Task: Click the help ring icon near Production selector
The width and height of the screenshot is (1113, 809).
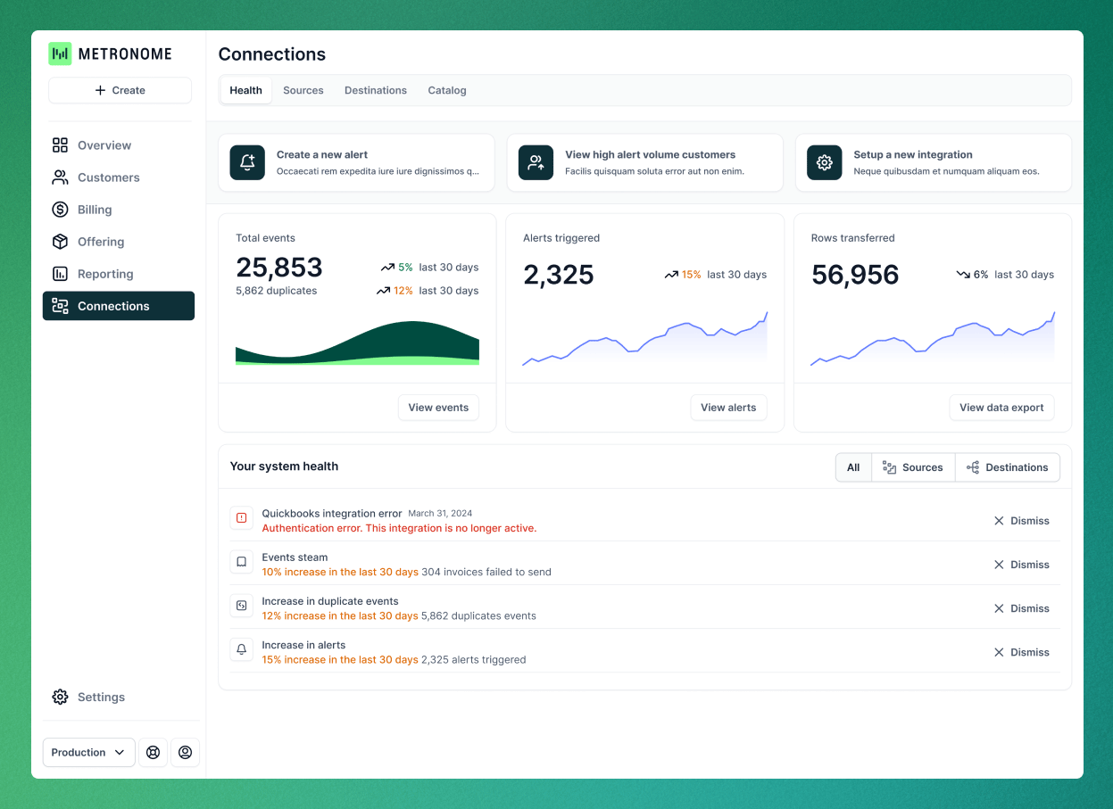Action: point(153,752)
